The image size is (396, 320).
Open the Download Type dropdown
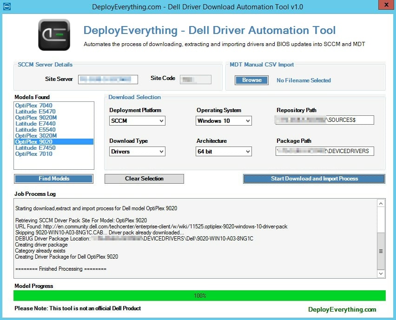tap(137, 152)
